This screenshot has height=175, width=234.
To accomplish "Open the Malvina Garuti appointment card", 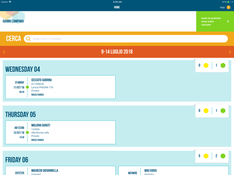I will [61, 132].
